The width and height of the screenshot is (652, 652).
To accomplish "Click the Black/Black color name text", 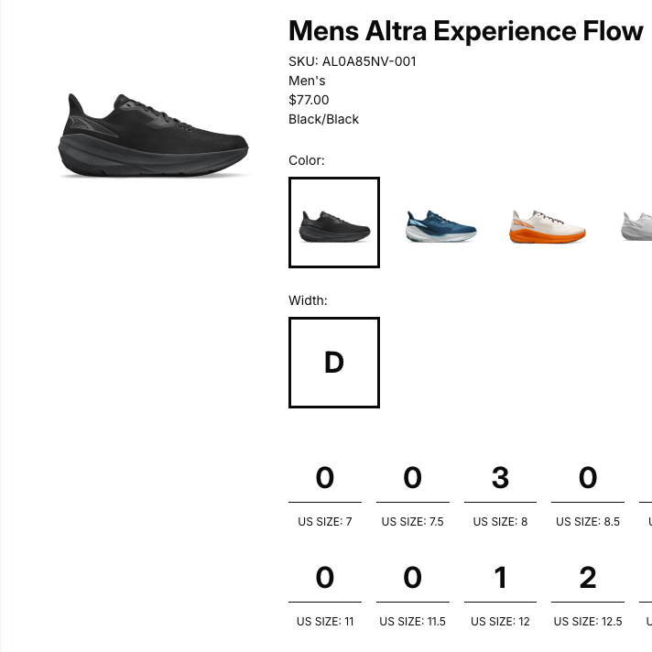I will click(323, 119).
